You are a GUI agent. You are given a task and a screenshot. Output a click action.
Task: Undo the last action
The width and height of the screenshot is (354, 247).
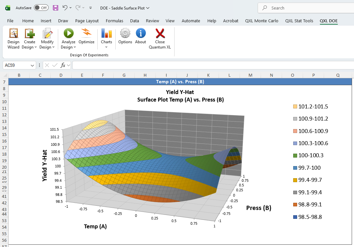pyautogui.click(x=65, y=8)
